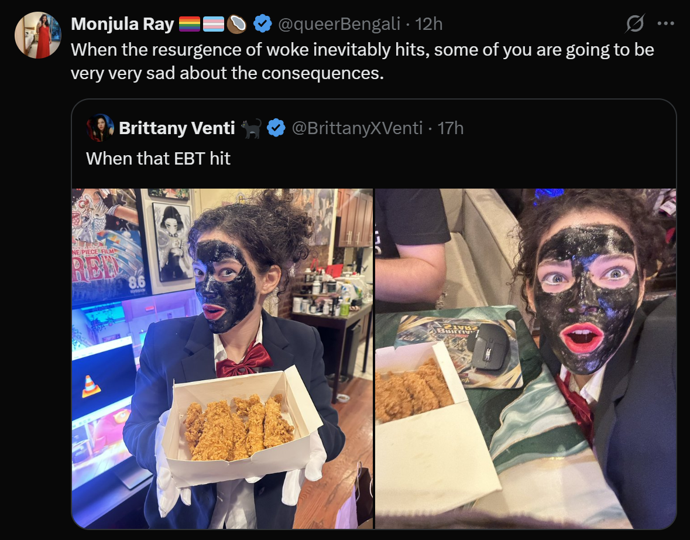Click the Grok slashed-circle icon
Viewport: 690px width, 540px height.
click(x=635, y=23)
